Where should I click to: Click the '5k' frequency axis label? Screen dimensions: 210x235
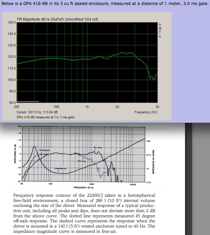point(158,107)
